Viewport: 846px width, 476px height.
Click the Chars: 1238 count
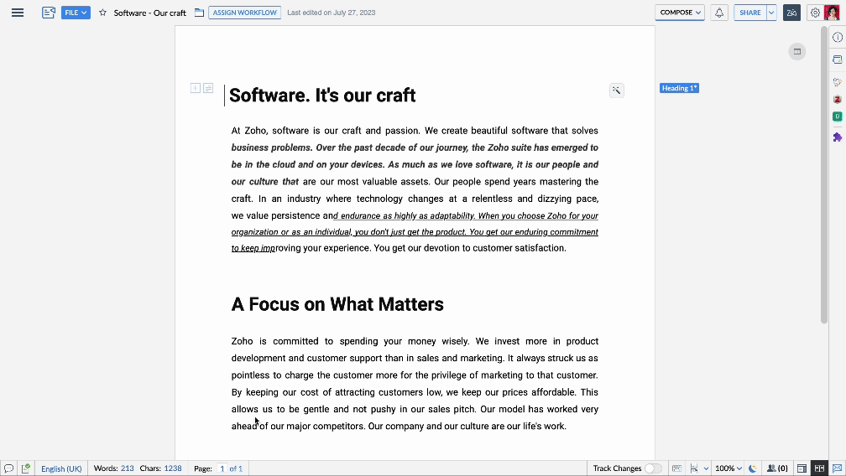click(x=161, y=468)
